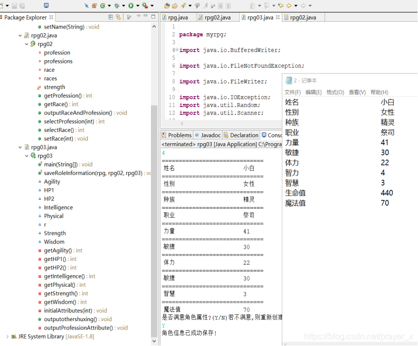Image resolution: width=418 pixels, height=346 pixels.
Task: Open the 查看(V) menu in Notepad
Action: click(357, 92)
